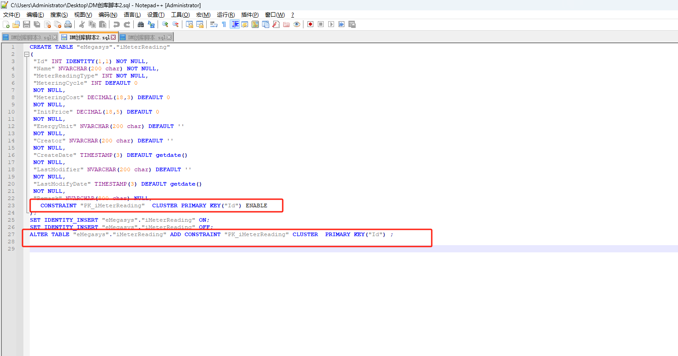Toggle file monitoring with the eye icon
Viewport: 678px width, 356px height.
pos(297,24)
